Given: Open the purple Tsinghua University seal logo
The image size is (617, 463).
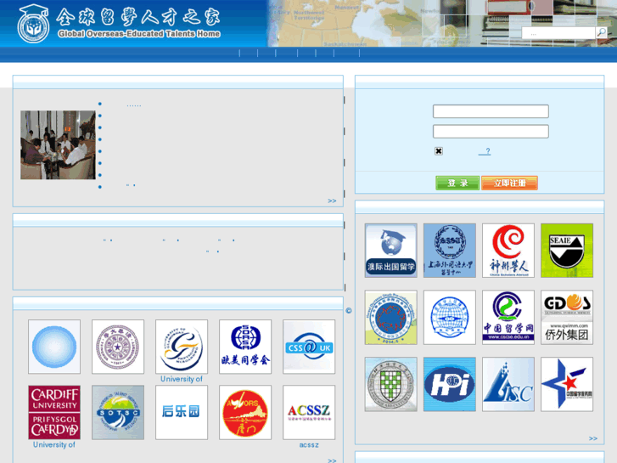Looking at the screenshot, I should (x=118, y=347).
